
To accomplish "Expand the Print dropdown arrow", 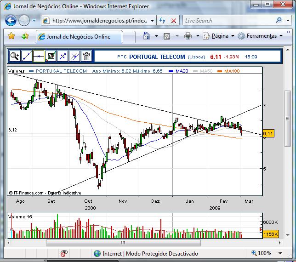I will pyautogui.click(x=198, y=36).
